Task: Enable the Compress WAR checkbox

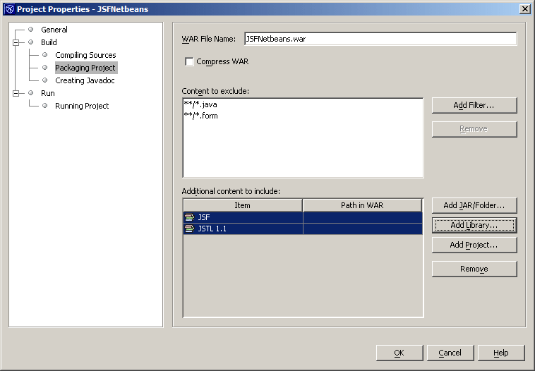Action: 189,62
